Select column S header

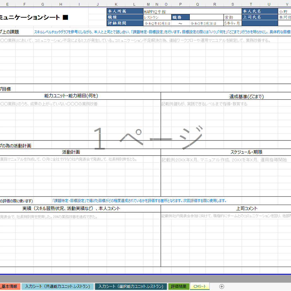(233, 4)
